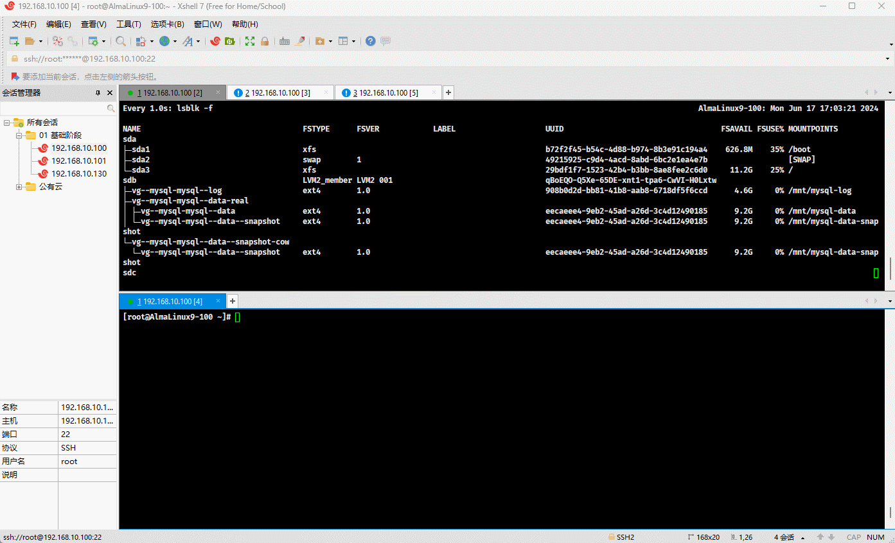Open the address bar history dropdown arrow
The image size is (895, 543).
tap(887, 59)
